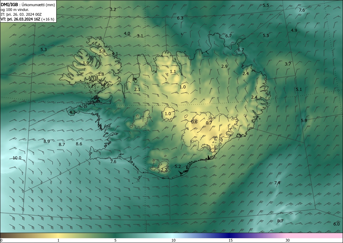
Task: Select the 1 tick on the colour scale
Action: (58, 240)
